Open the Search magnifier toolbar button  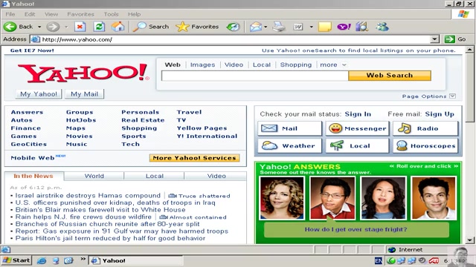pos(152,27)
